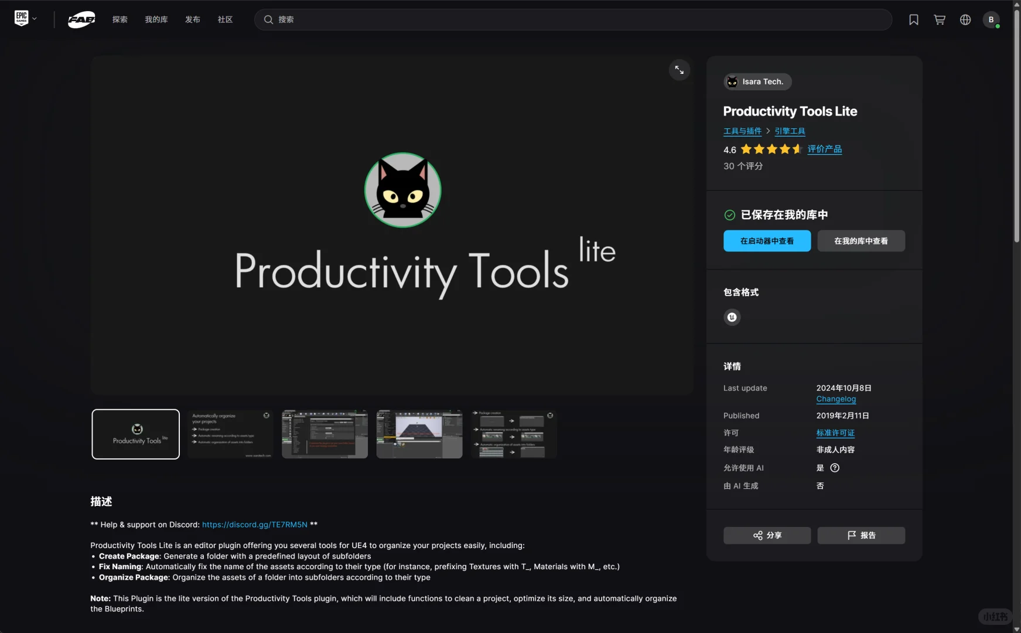Viewport: 1021px width, 633px height.
Task: Select the first Productivity Tools logo thumbnail
Action: tap(136, 434)
